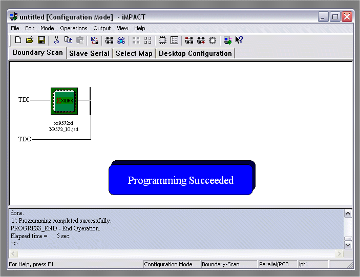This screenshot has width=360, height=277.
Task: Open the View menu
Action: 122,28
